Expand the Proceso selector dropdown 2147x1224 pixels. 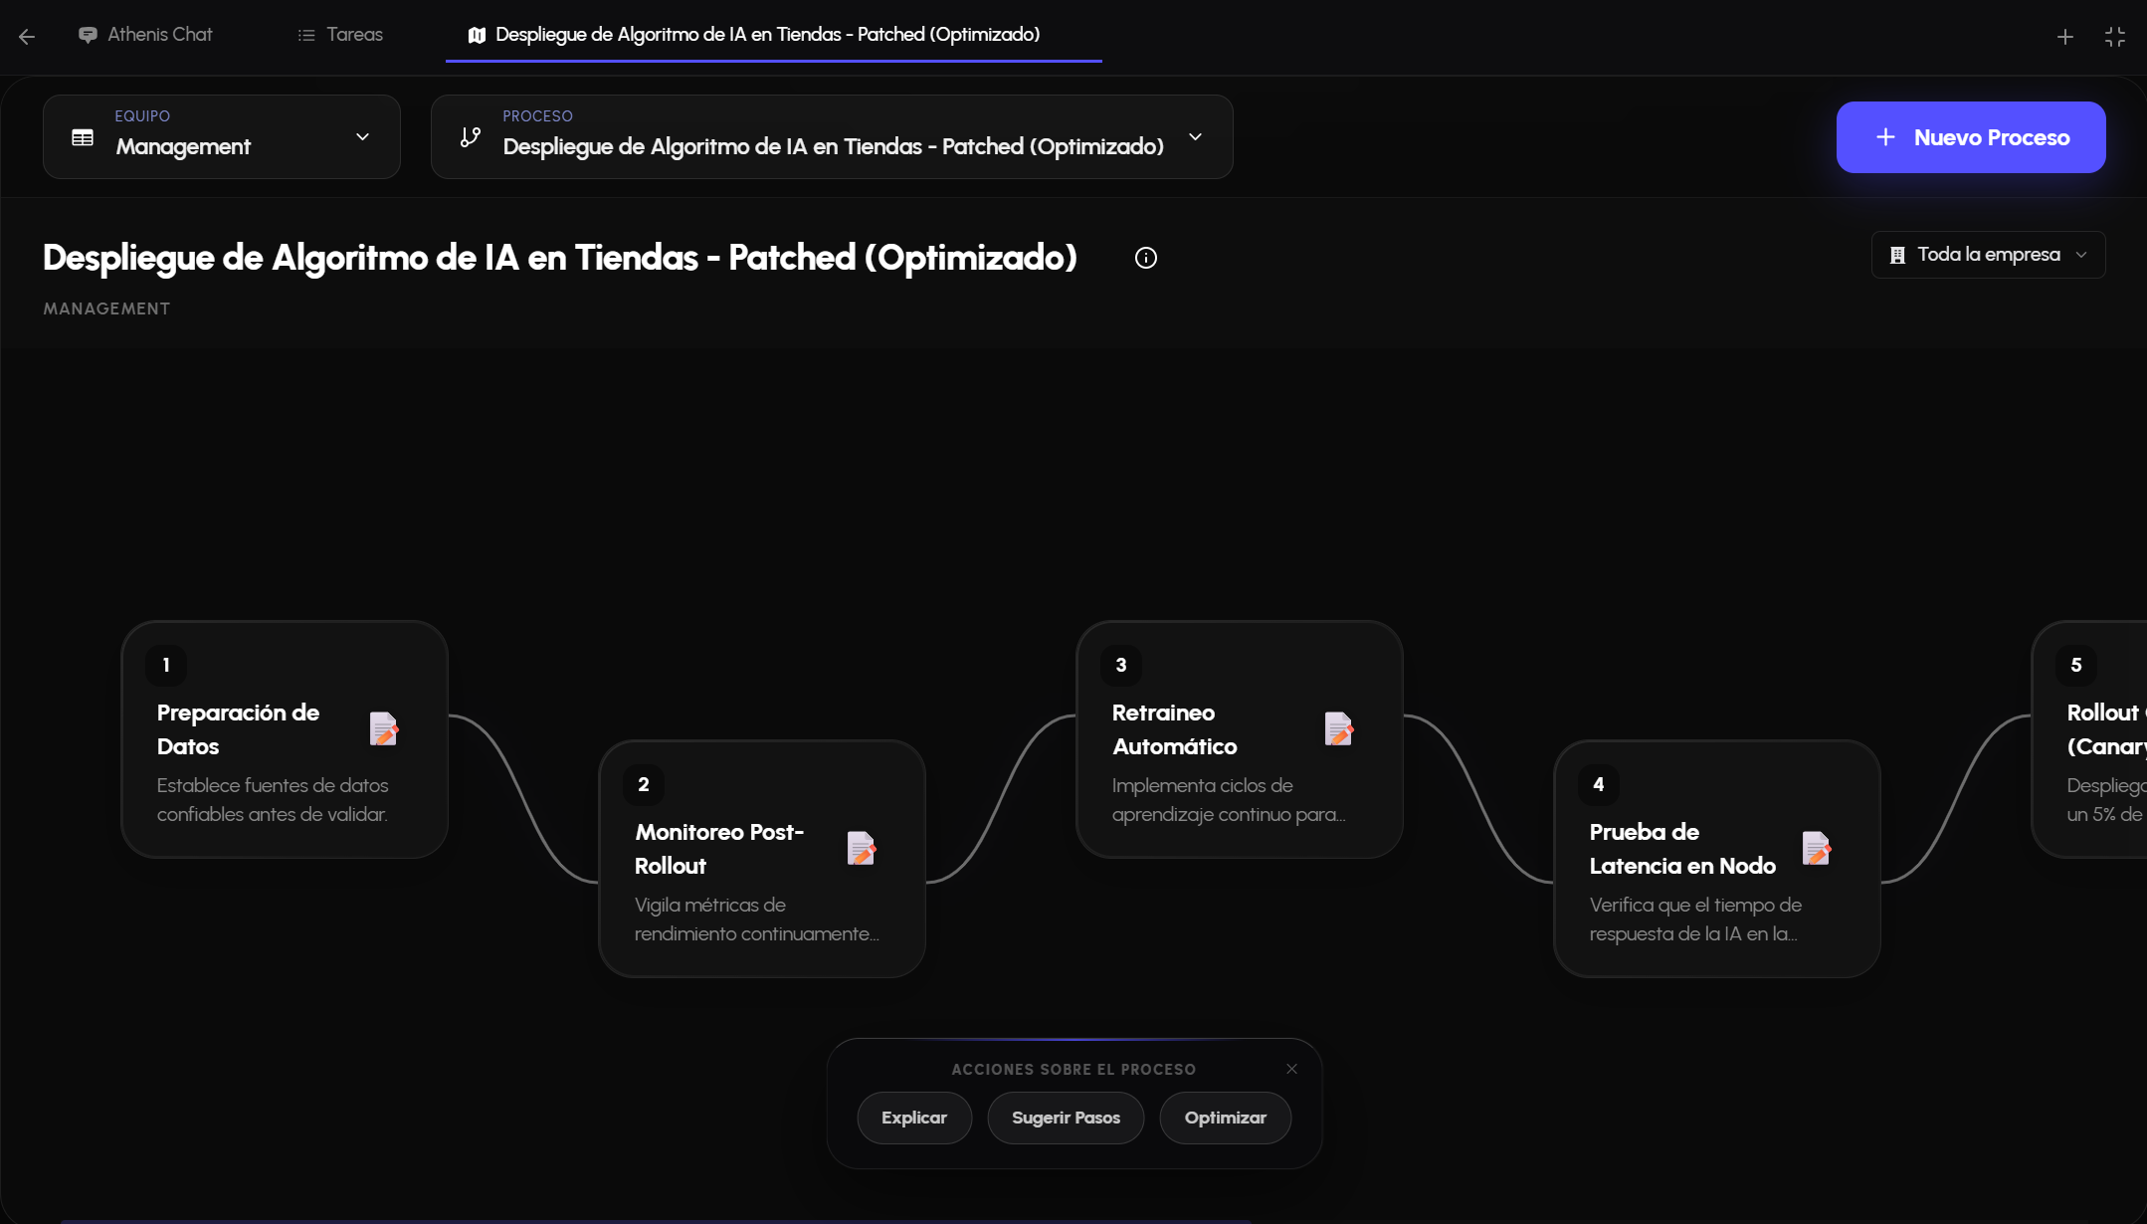pyautogui.click(x=832, y=136)
